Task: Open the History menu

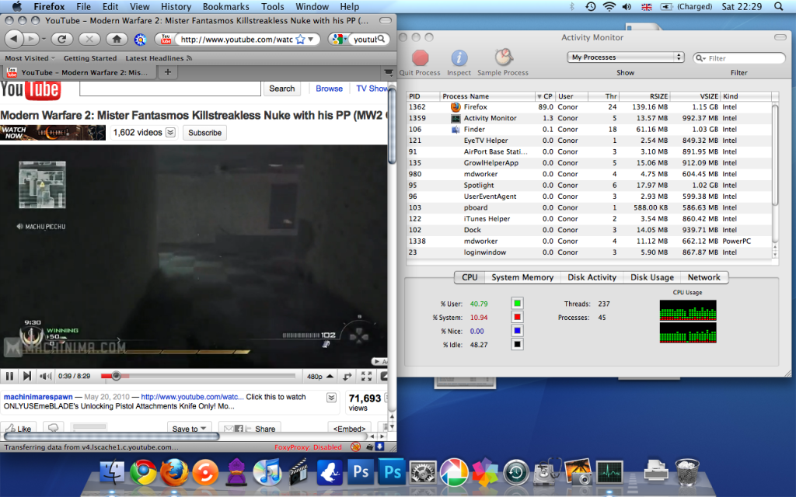Action: (x=176, y=6)
